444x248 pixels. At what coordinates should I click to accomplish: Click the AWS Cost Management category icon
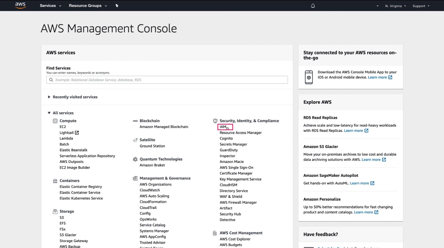(215, 233)
